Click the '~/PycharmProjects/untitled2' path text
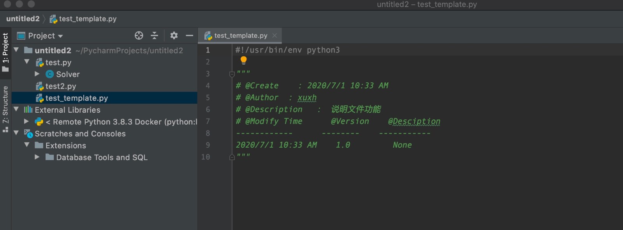Viewport: 623px width, 230px height. (129, 51)
